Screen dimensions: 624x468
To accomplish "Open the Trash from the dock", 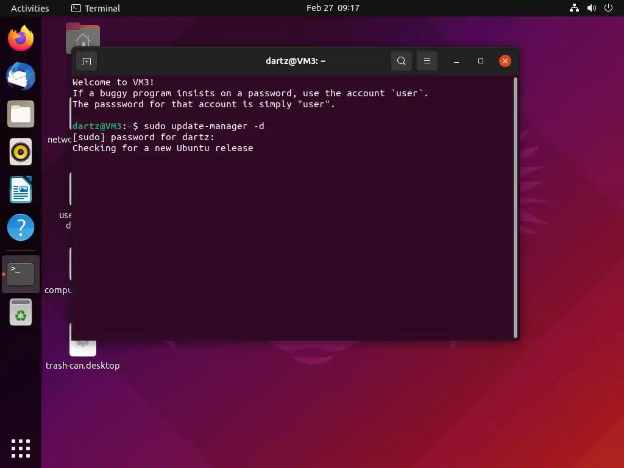I will tap(21, 312).
